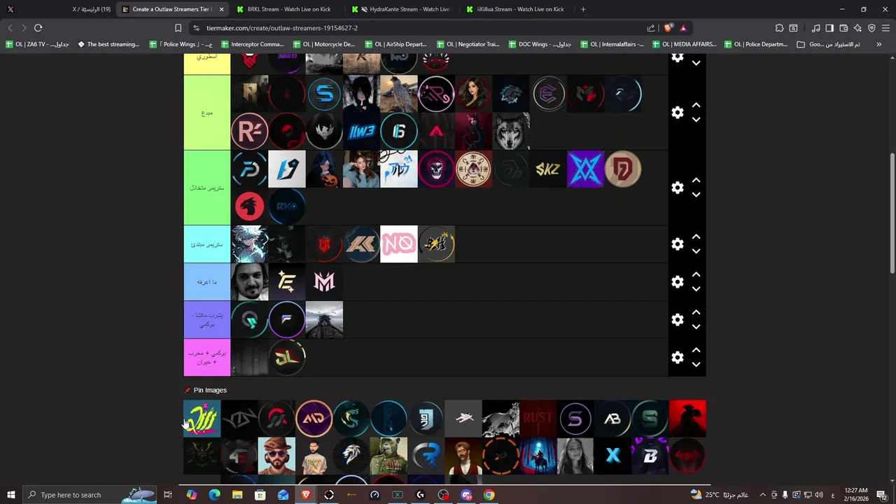The height and width of the screenshot is (504, 896).
Task: Move the مبدع tier row down
Action: tap(696, 120)
